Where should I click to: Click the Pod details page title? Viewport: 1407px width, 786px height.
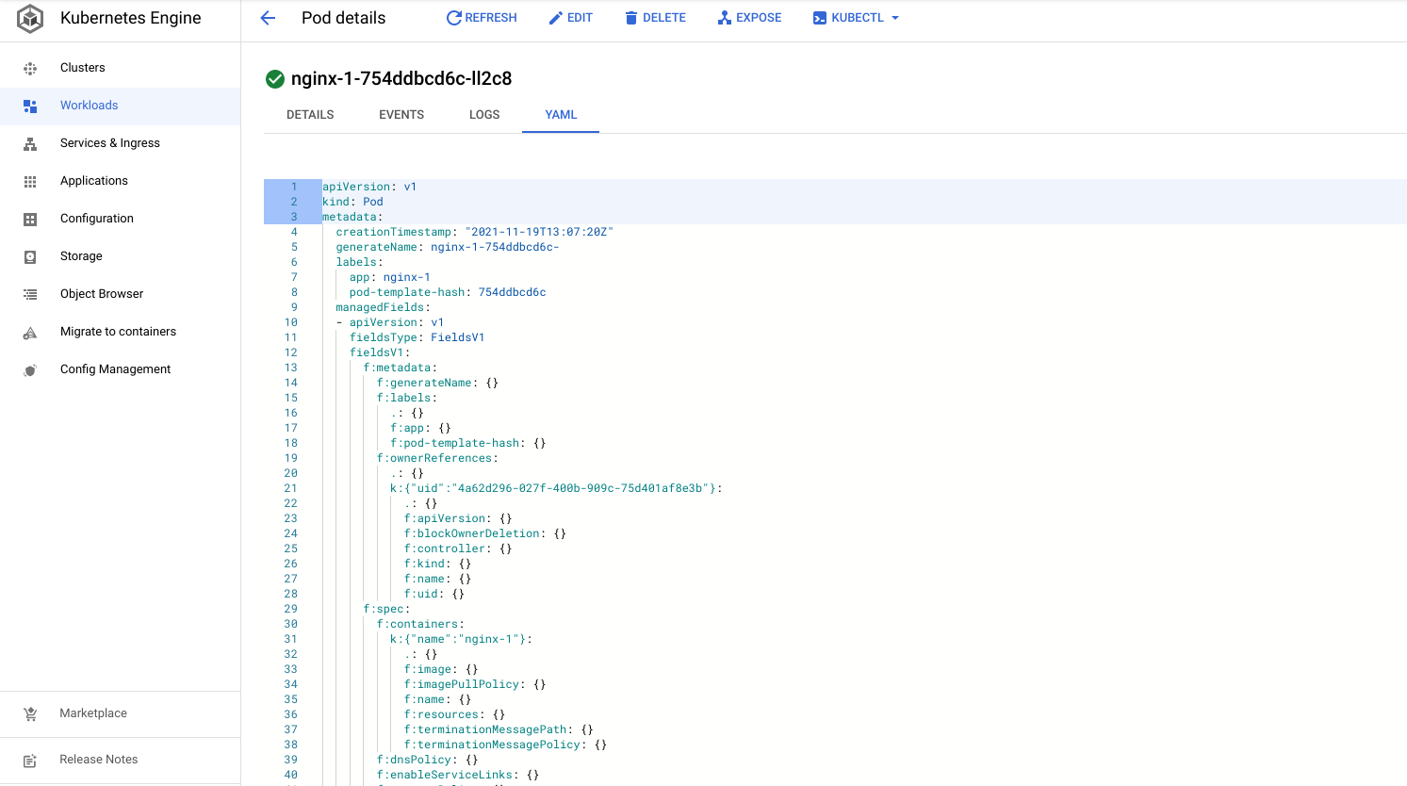pyautogui.click(x=343, y=18)
